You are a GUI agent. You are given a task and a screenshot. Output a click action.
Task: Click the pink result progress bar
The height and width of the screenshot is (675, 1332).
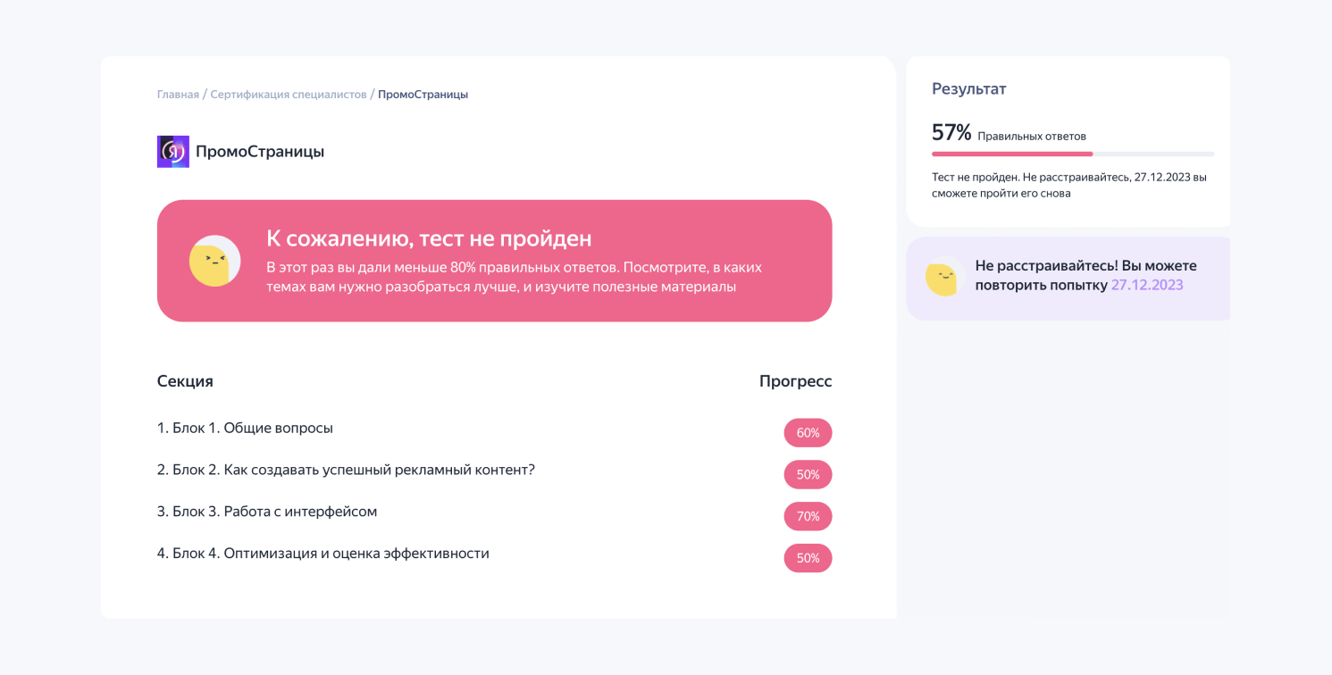pos(1011,154)
